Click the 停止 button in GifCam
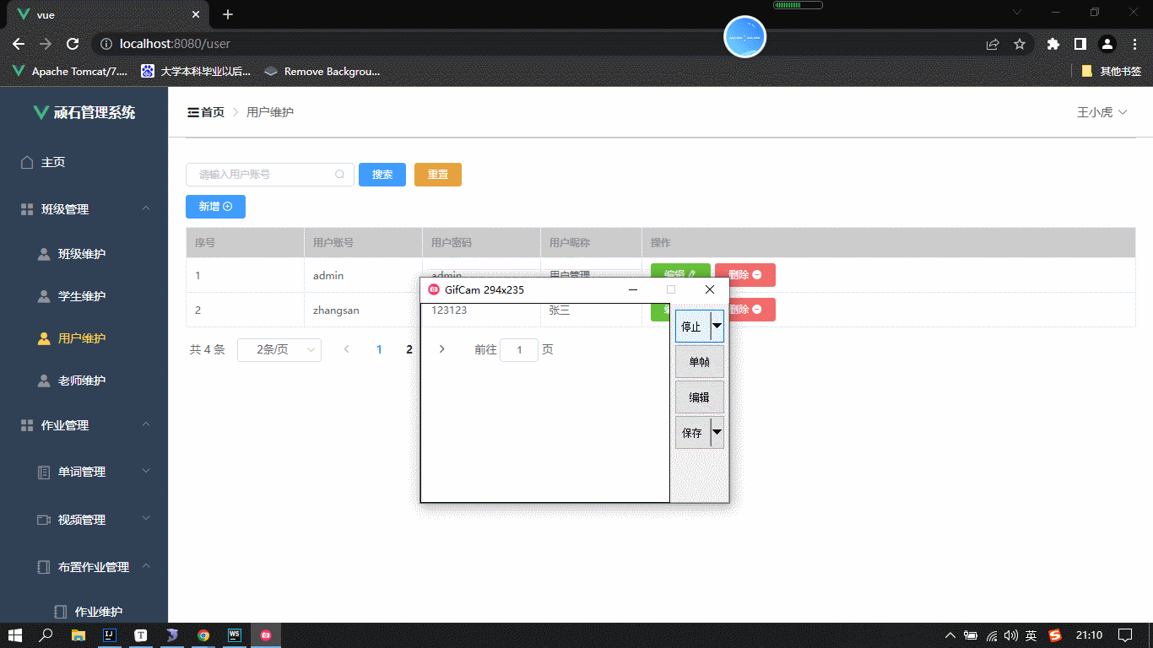 [x=692, y=326]
